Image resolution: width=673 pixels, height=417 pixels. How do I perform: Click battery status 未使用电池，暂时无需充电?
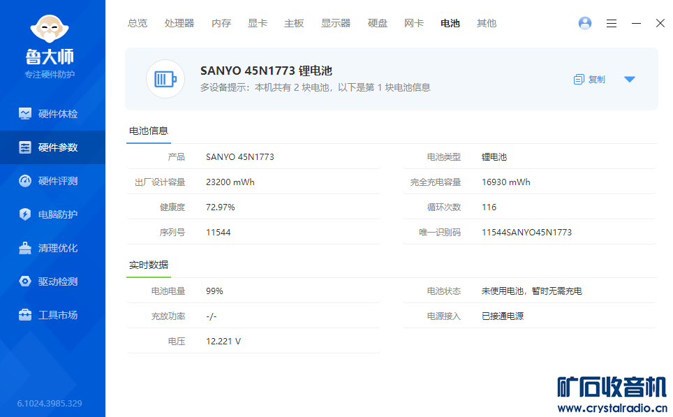(x=531, y=291)
